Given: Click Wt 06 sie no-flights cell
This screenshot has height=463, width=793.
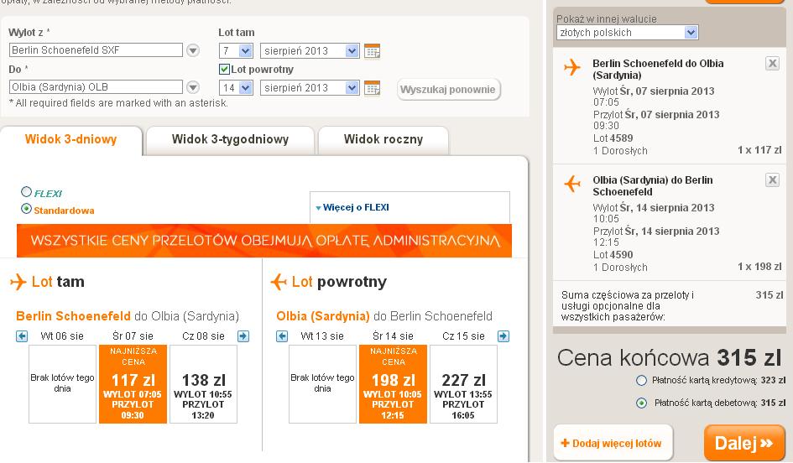Looking at the screenshot, I should coord(62,383).
